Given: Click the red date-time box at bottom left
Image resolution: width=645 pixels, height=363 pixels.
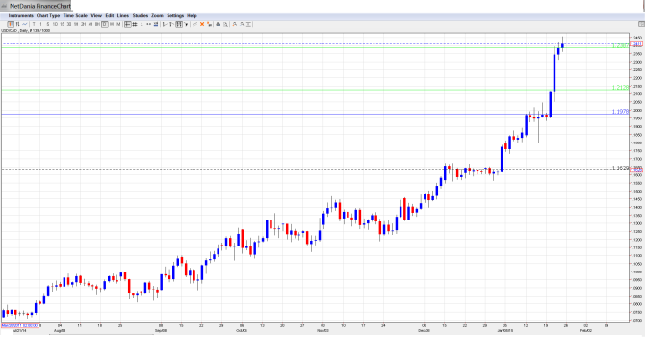Looking at the screenshot, I should 20,325.
